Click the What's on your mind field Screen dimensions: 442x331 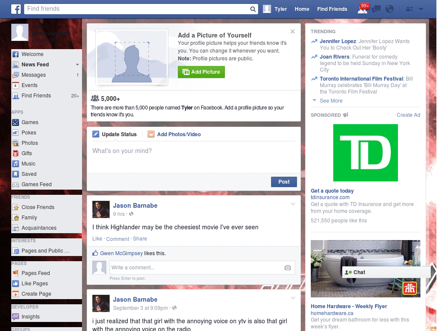pos(194,157)
